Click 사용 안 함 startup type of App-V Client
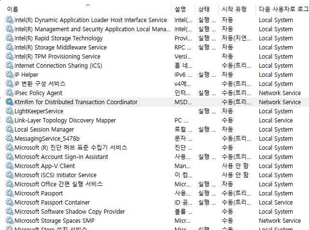 click(x=235, y=166)
